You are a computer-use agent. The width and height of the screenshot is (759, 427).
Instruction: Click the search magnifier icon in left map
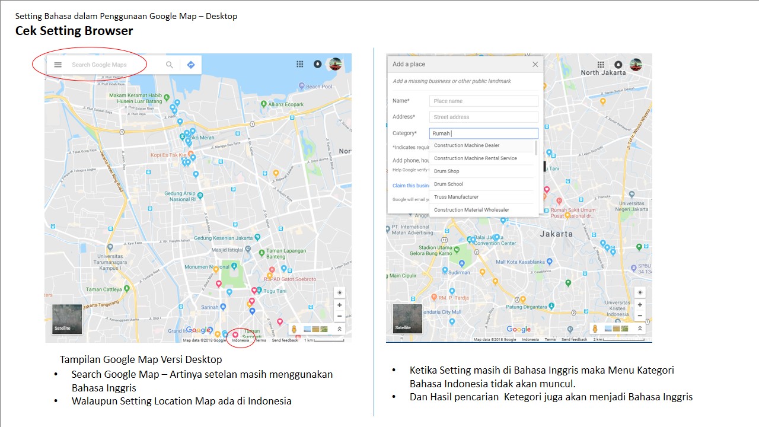[170, 65]
